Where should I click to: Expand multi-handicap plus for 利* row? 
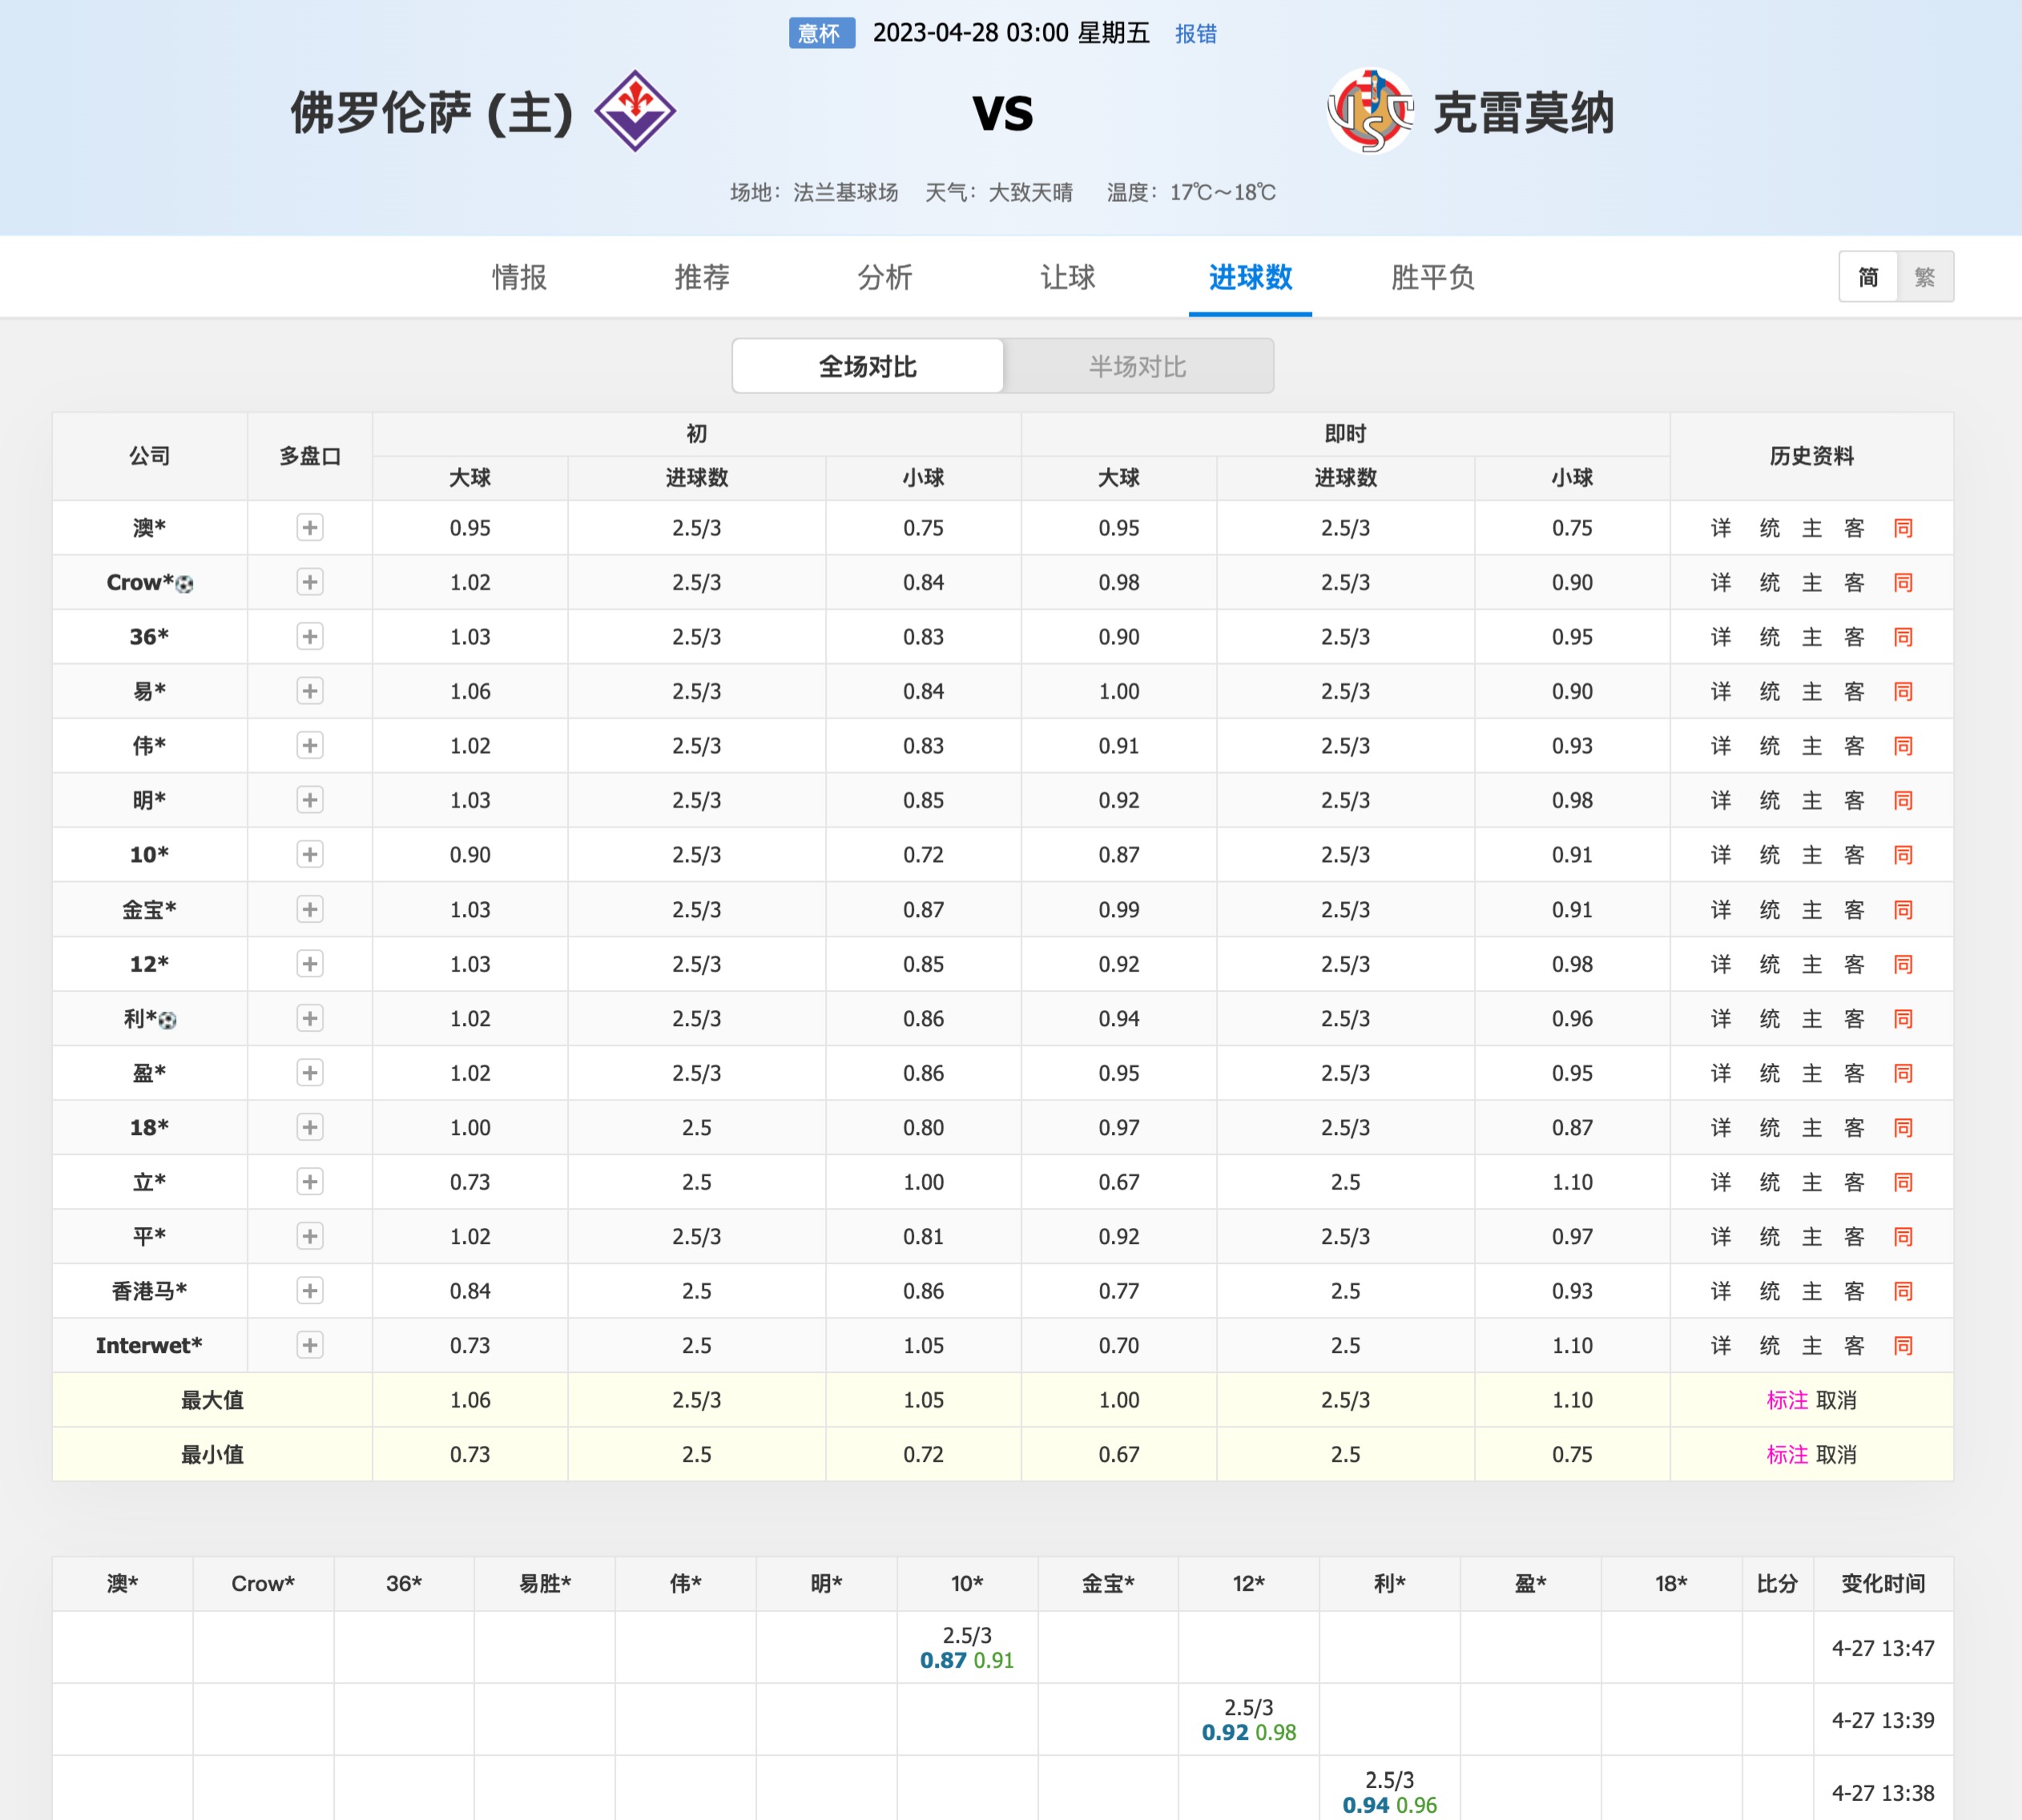point(310,1018)
